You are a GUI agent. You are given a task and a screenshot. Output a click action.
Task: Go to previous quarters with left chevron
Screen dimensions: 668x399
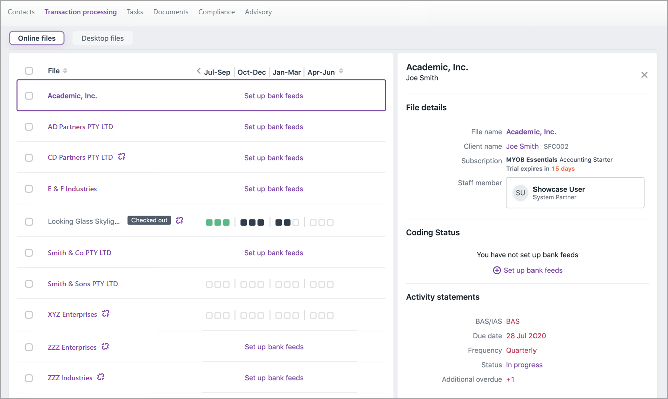199,71
